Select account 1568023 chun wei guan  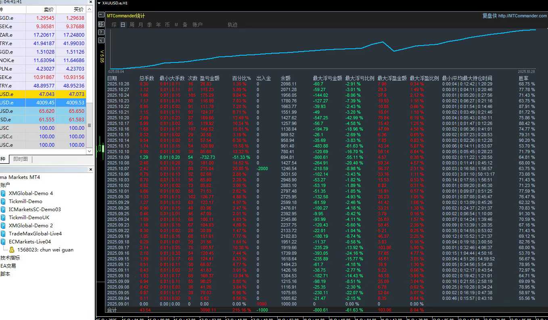(x=45, y=250)
